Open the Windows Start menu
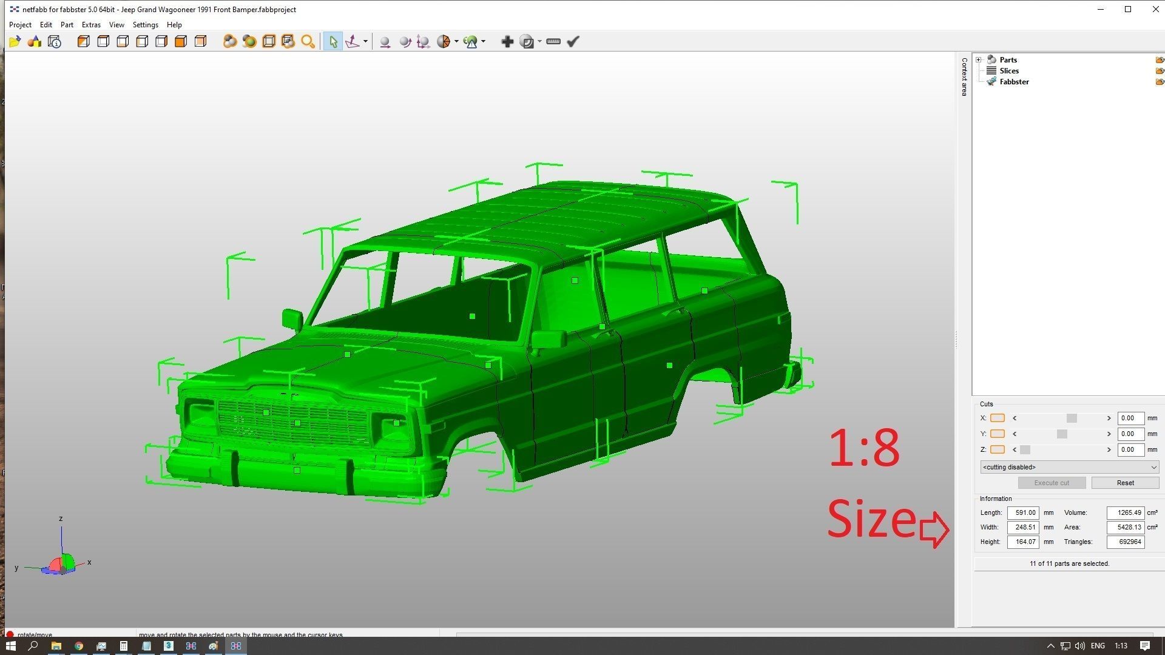The width and height of the screenshot is (1165, 655). [11, 646]
